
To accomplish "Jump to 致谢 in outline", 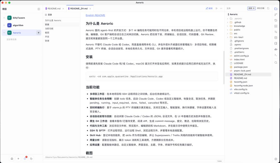I will pos(47,41).
